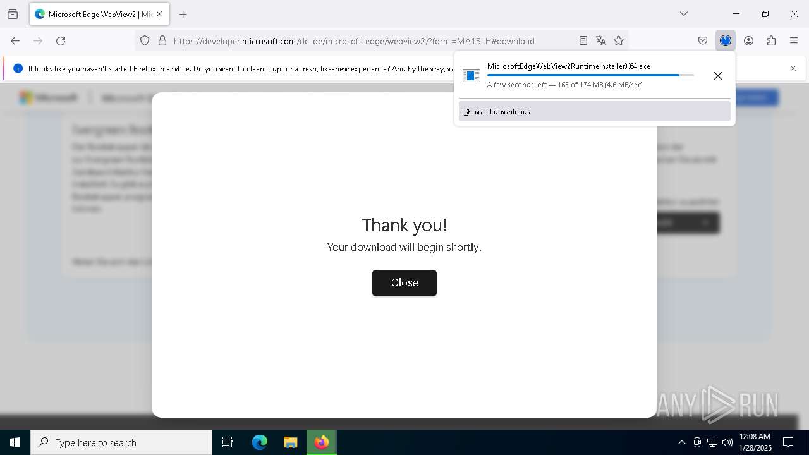
Task: Click the download progress bar
Action: (590, 75)
